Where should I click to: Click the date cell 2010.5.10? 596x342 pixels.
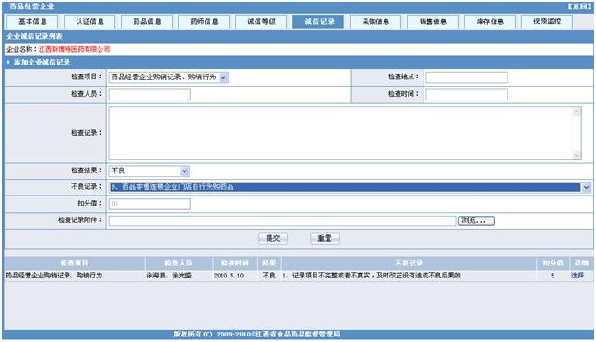click(229, 276)
